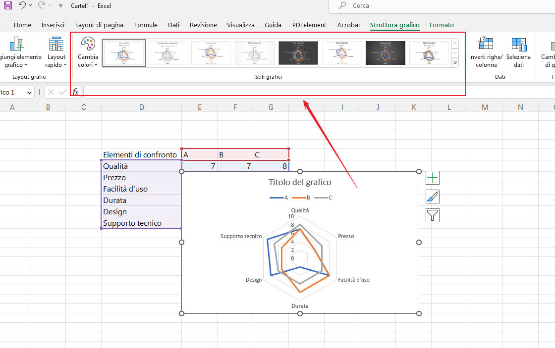Image resolution: width=555 pixels, height=348 pixels.
Task: Click the Save icon in title bar
Action: [8, 5]
